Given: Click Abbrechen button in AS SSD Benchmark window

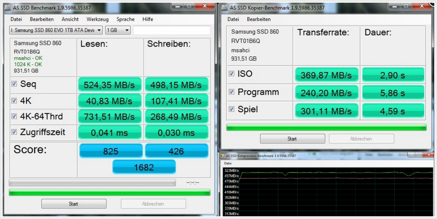Looking at the screenshot, I should pos(153,204).
